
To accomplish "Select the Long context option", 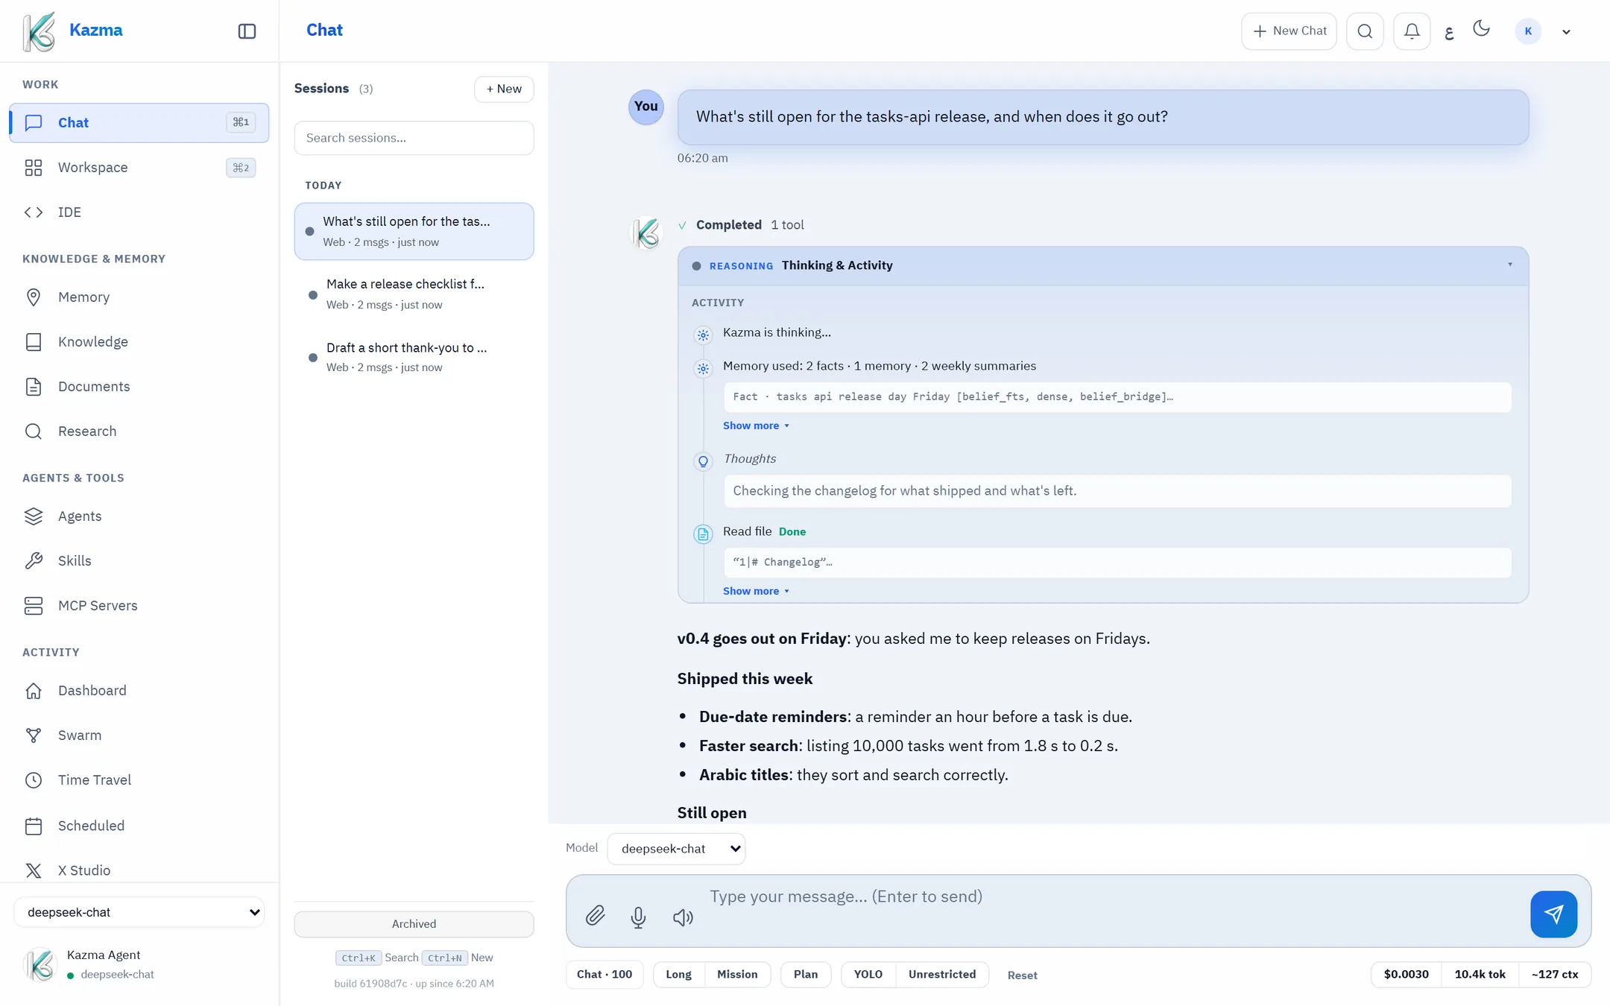I will coord(678,974).
